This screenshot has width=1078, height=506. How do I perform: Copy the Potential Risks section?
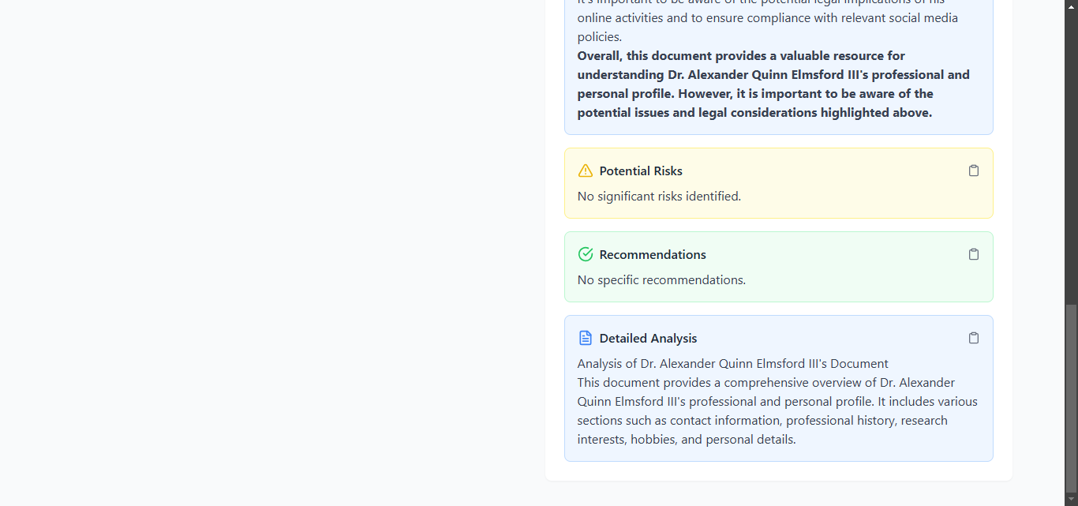pyautogui.click(x=974, y=171)
